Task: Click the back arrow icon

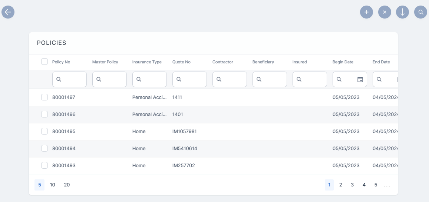Action: [8, 12]
